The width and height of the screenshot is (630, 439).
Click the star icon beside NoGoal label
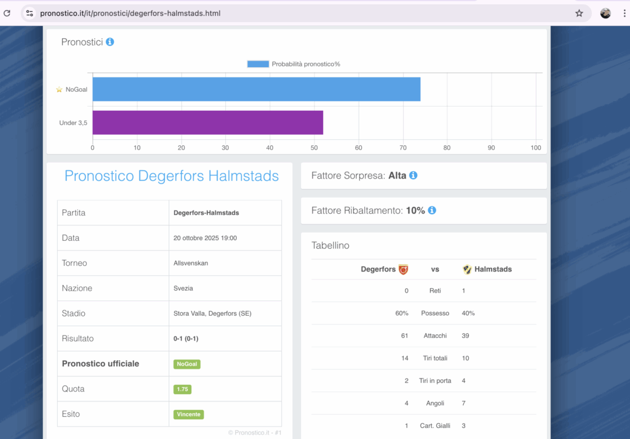point(59,89)
